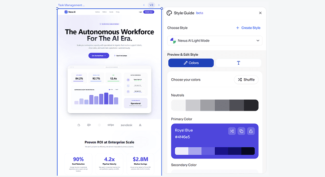Viewport: 325px width, 177px height.
Task: Select the darkest neutral swatch
Action: pyautogui.click(x=251, y=105)
